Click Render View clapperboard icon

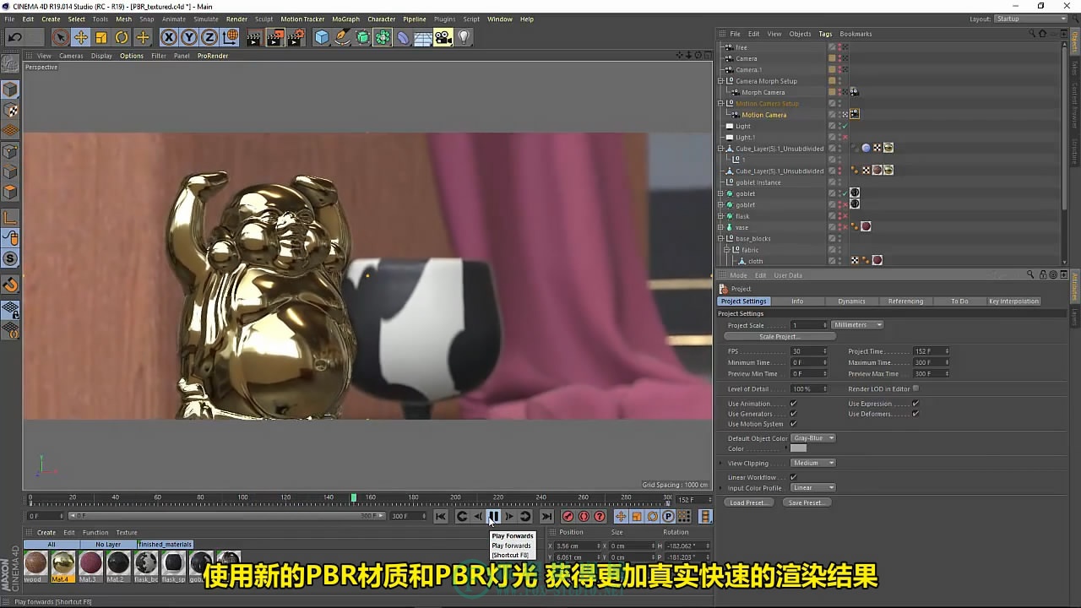click(x=254, y=37)
